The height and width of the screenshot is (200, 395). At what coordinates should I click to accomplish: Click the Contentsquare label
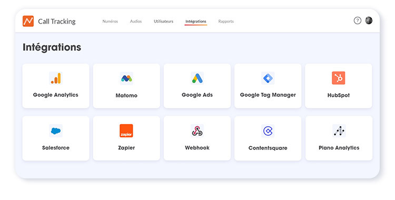tap(268, 148)
